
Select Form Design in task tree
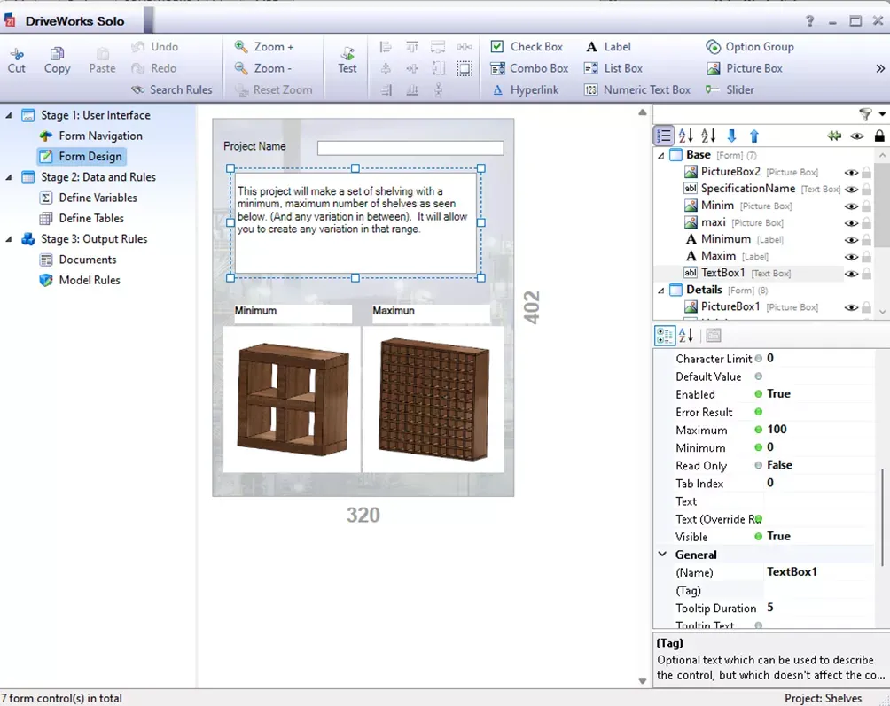point(82,157)
